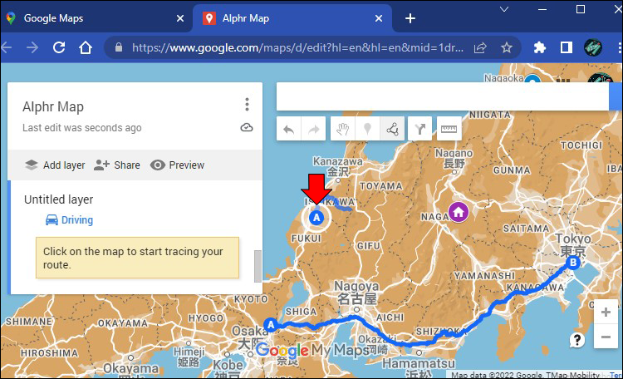This screenshot has height=379, width=623.
Task: Go to the browser home page
Action: pyautogui.click(x=86, y=47)
